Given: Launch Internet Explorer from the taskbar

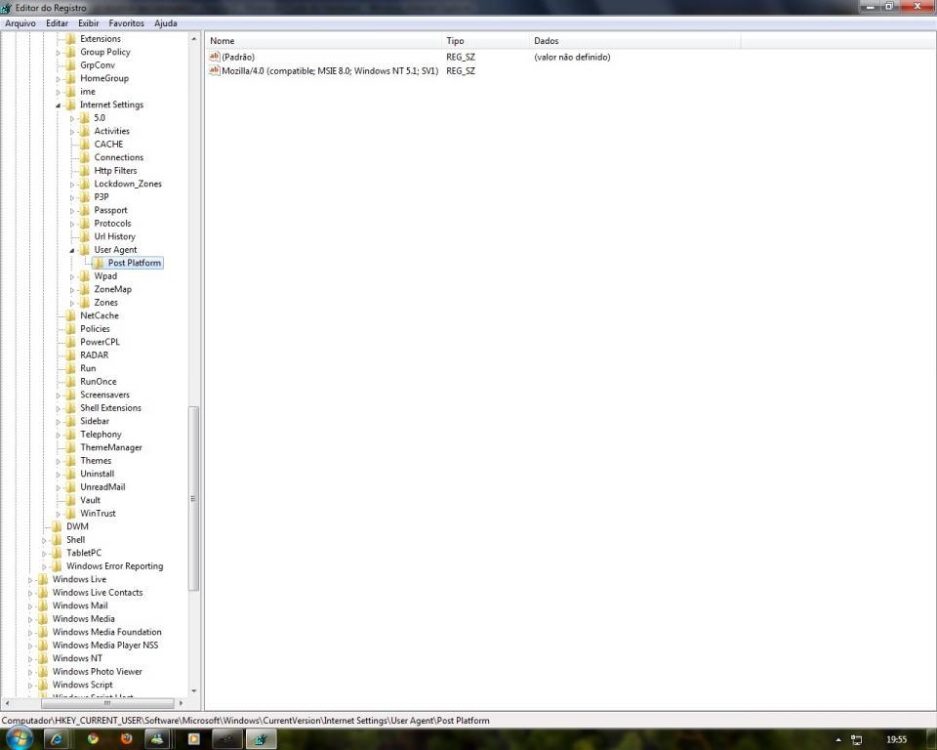Looking at the screenshot, I should pyautogui.click(x=57, y=739).
